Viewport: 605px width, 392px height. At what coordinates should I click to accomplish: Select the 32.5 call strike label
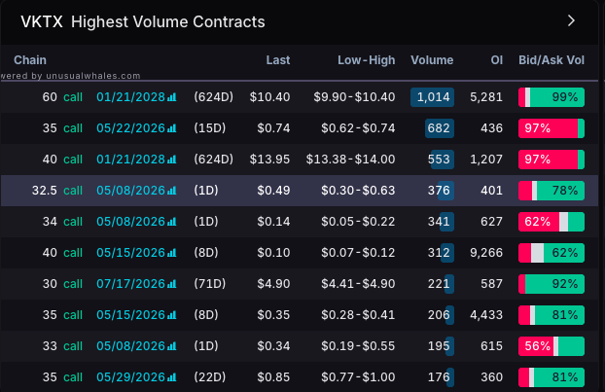coord(57,191)
